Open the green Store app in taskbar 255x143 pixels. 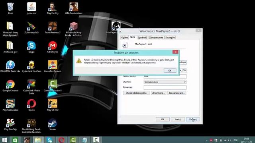(x=15, y=140)
